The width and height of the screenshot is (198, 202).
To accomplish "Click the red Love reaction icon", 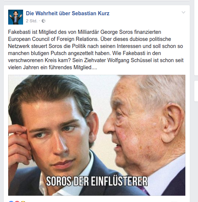I will pos(17,202).
